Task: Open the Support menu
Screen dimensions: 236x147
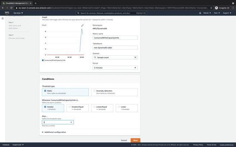Action: (x=227, y=13)
